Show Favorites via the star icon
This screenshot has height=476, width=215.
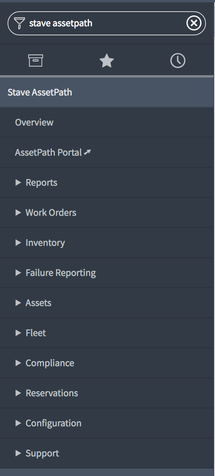(x=107, y=61)
